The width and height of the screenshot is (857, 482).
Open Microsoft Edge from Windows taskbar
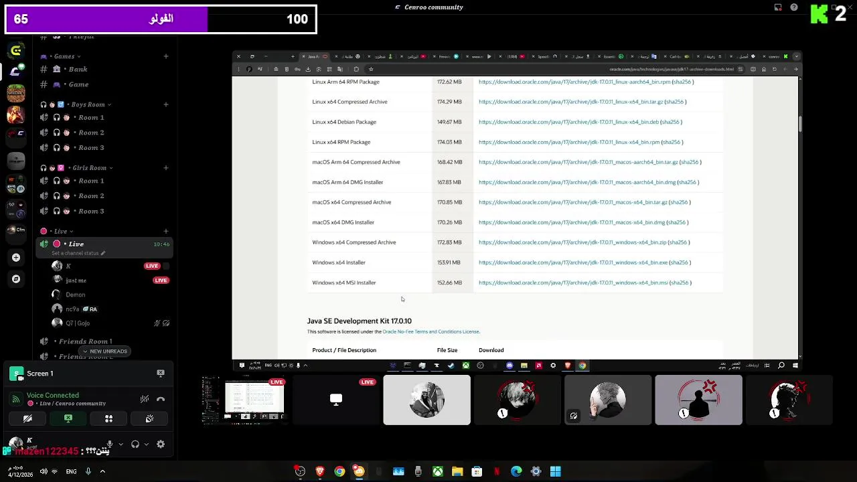(x=516, y=472)
